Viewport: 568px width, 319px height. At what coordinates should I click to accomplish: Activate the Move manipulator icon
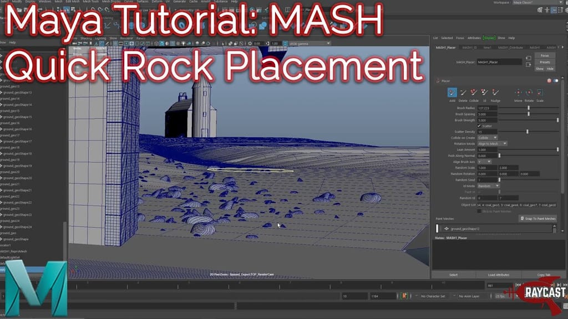pos(518,92)
